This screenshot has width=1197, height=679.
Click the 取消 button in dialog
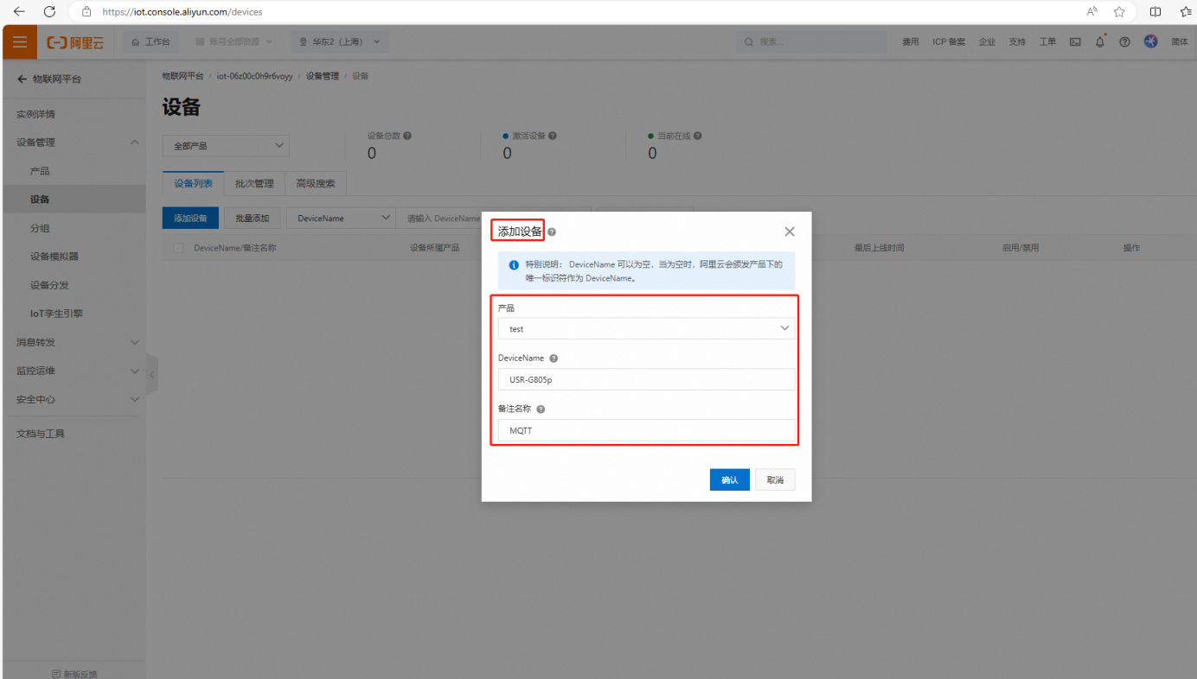click(x=774, y=480)
